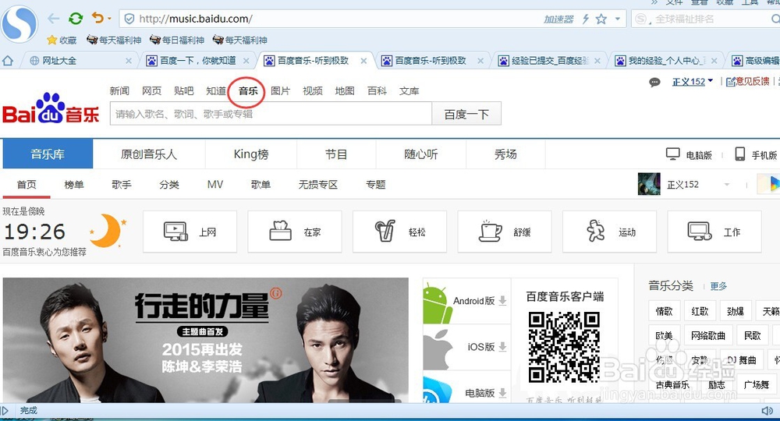The image size is (780, 421).
Task: Open the 无损专区 submenu item
Action: (318, 185)
